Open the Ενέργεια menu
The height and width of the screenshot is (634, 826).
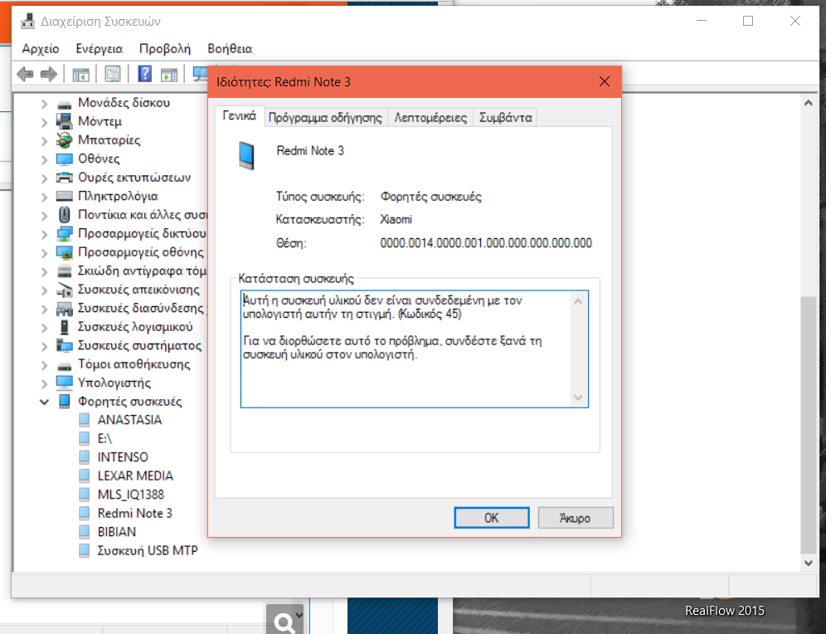click(x=99, y=48)
